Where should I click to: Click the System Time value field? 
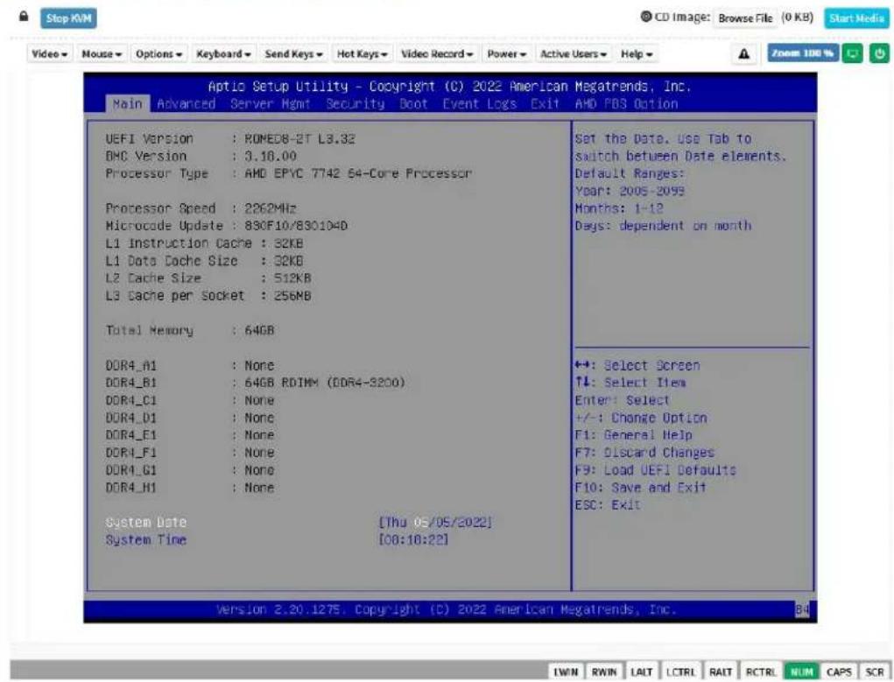pyautogui.click(x=413, y=539)
